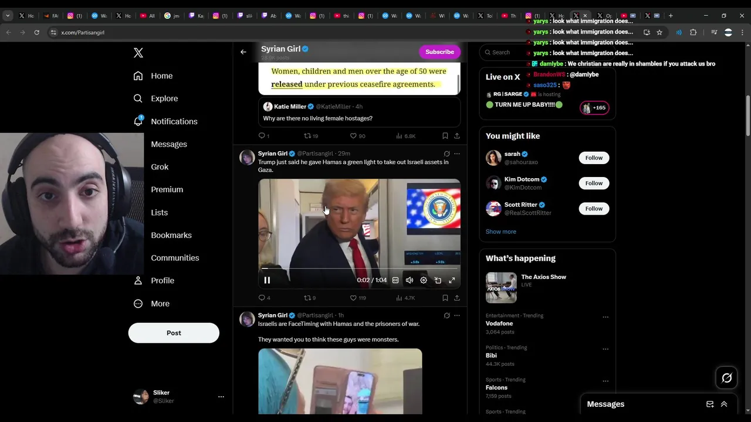751x422 pixels.
Task: Open Notifications in the X sidebar
Action: click(165, 121)
